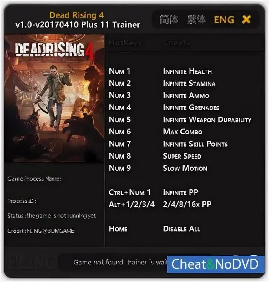Click the Dead Rising 4 cover art
The width and height of the screenshot is (269, 282).
[x=54, y=98]
